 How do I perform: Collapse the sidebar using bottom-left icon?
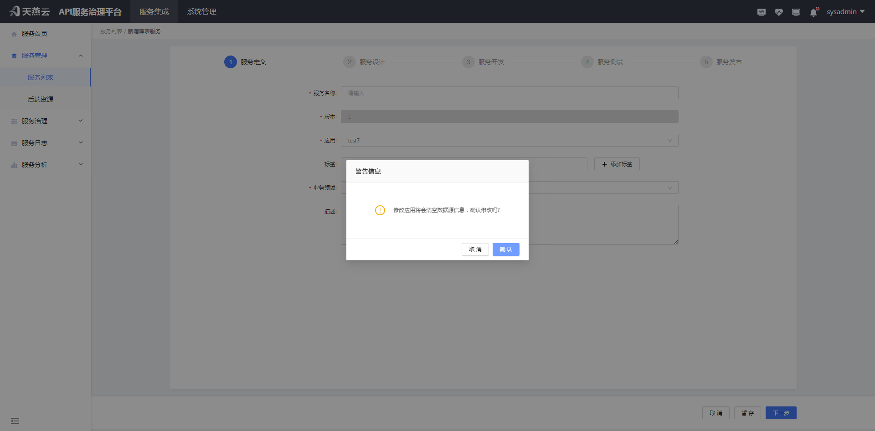(15, 421)
